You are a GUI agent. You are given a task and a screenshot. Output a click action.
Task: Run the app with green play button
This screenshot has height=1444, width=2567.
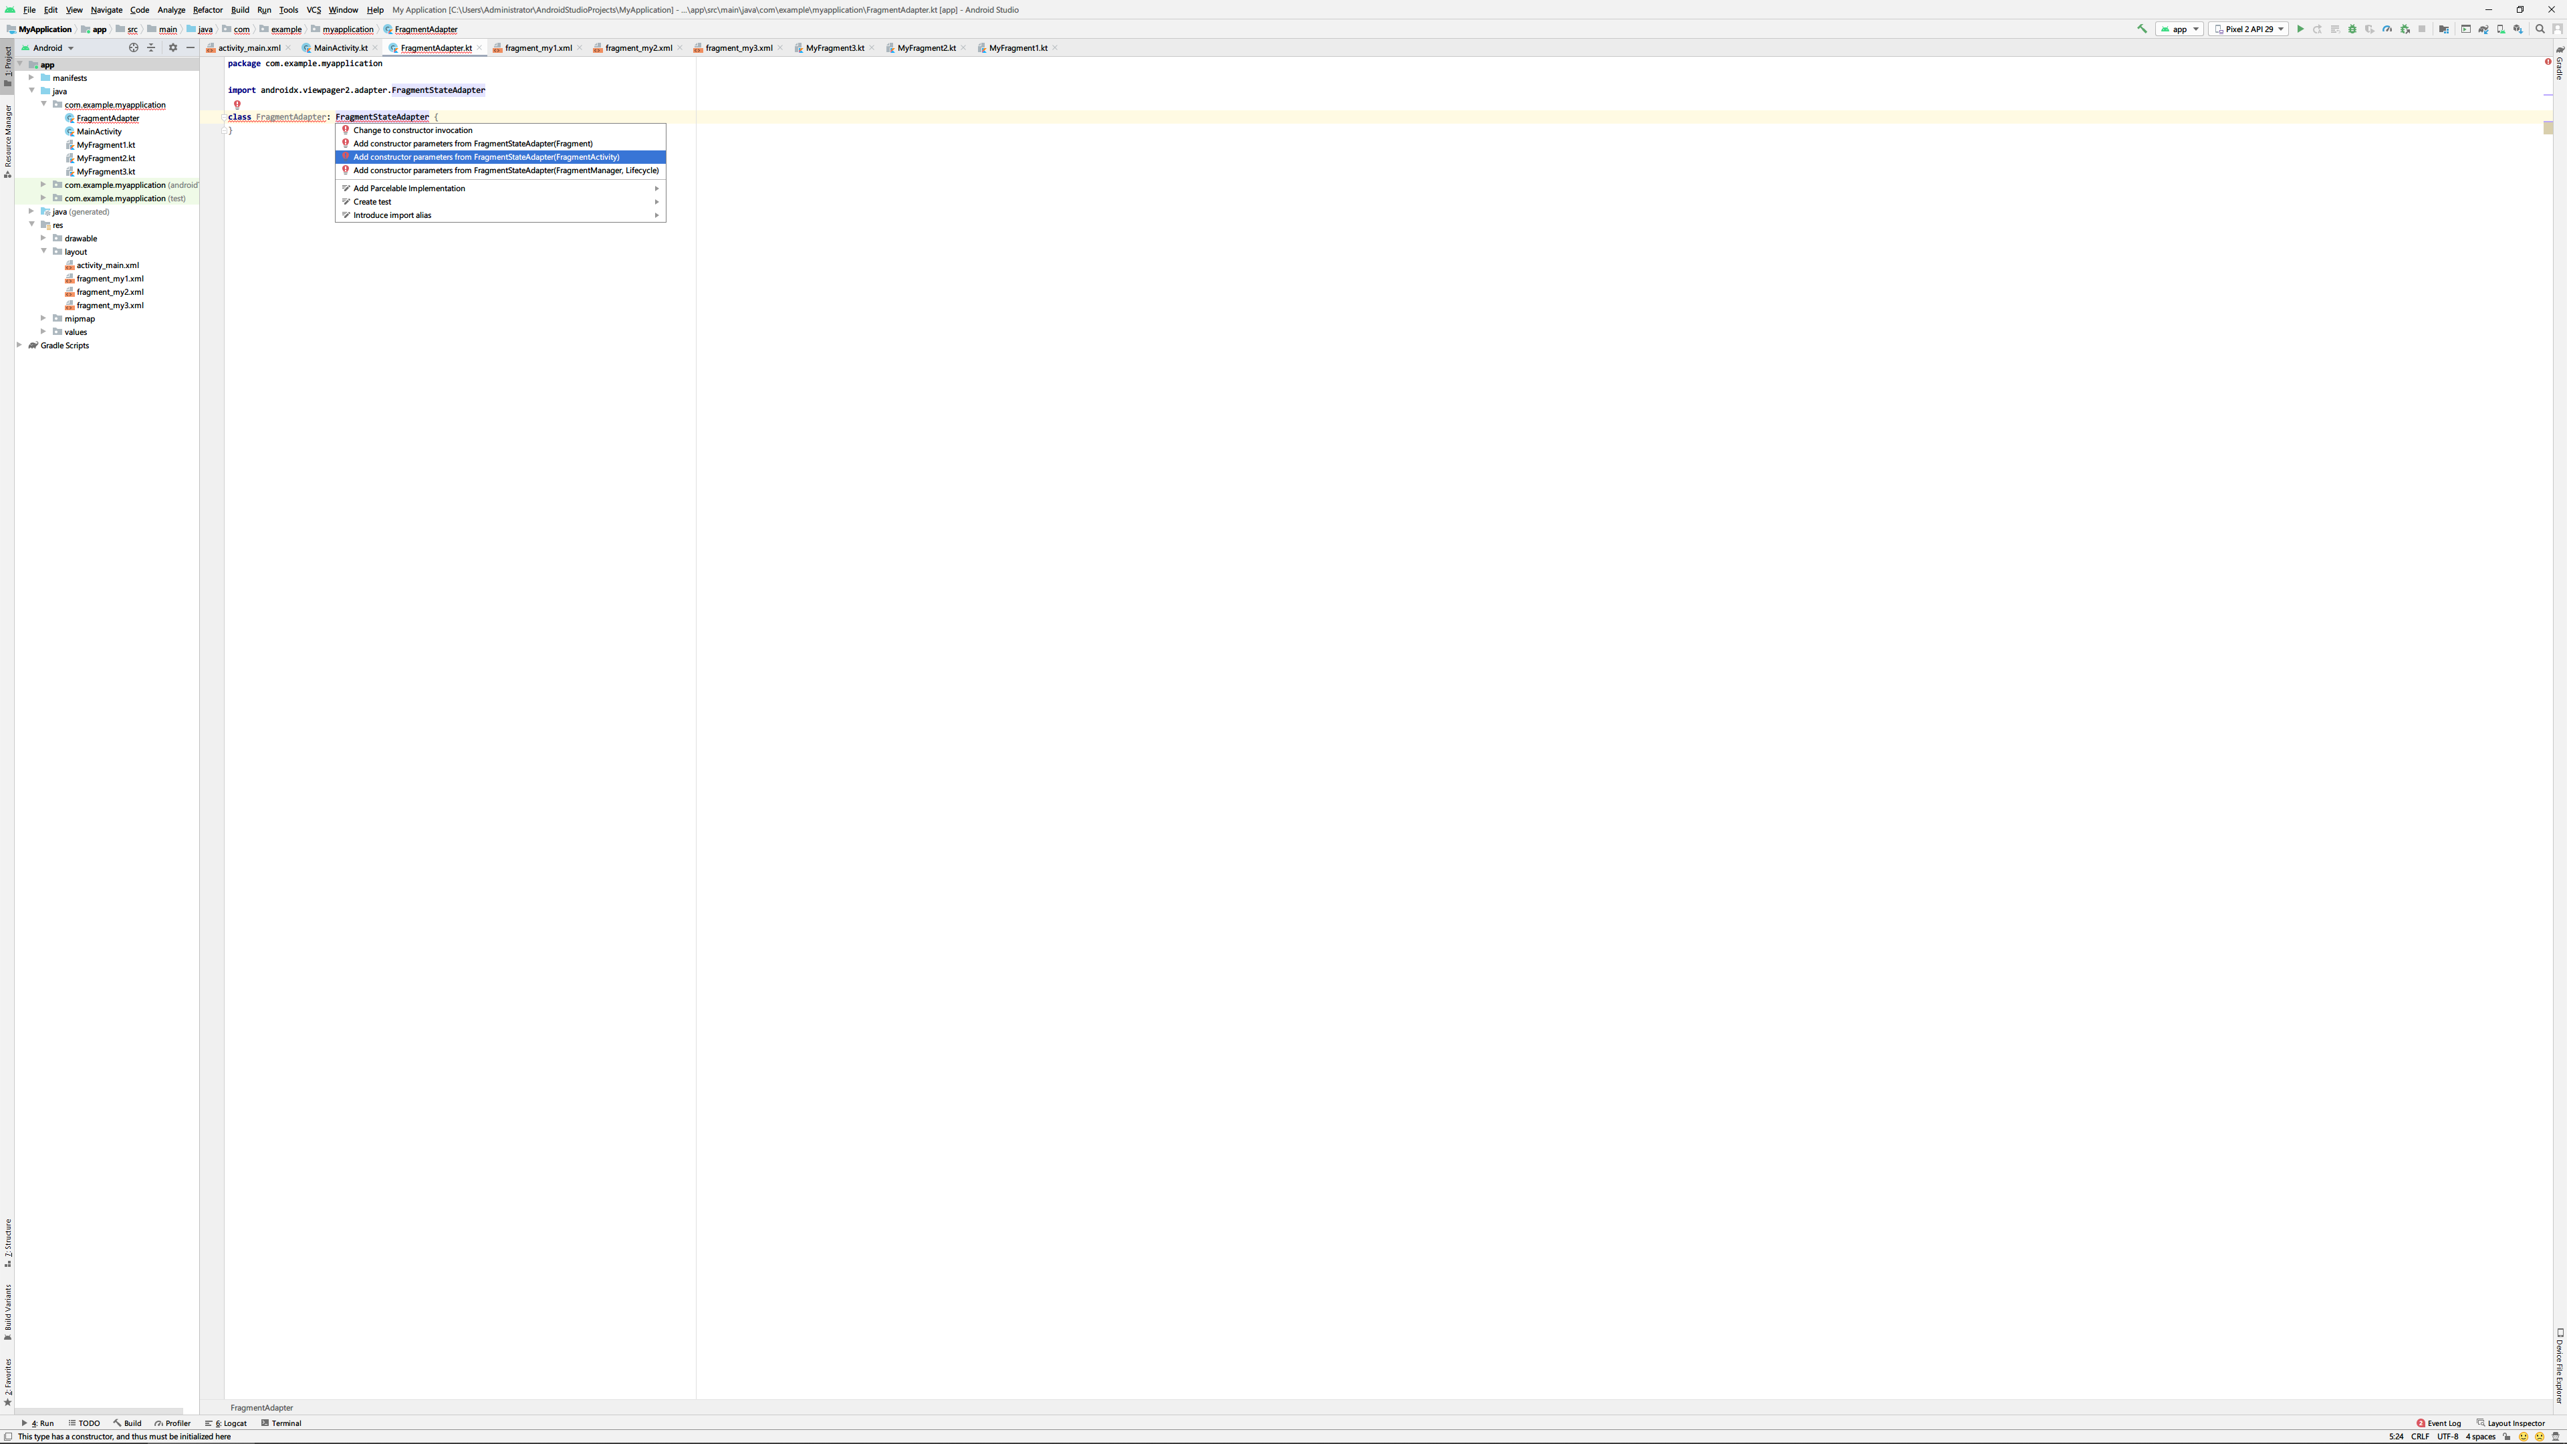coord(2301,29)
